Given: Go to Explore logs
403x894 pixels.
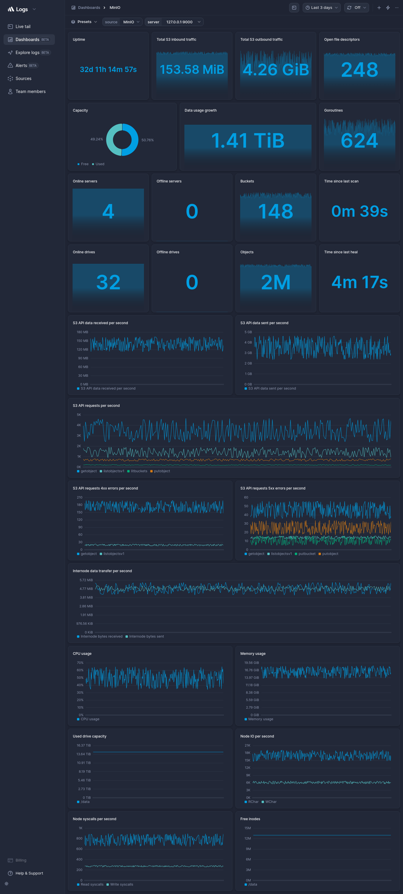Looking at the screenshot, I should (29, 52).
